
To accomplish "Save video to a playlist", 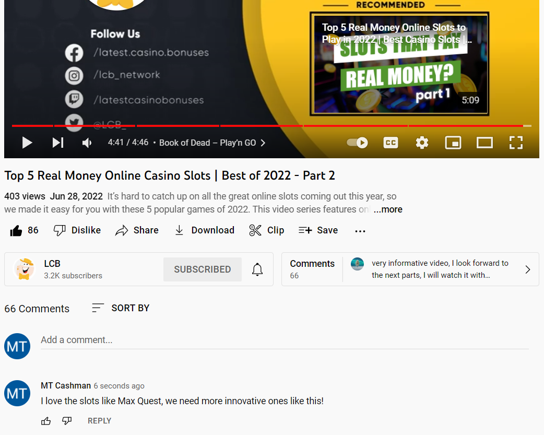I will tap(318, 230).
